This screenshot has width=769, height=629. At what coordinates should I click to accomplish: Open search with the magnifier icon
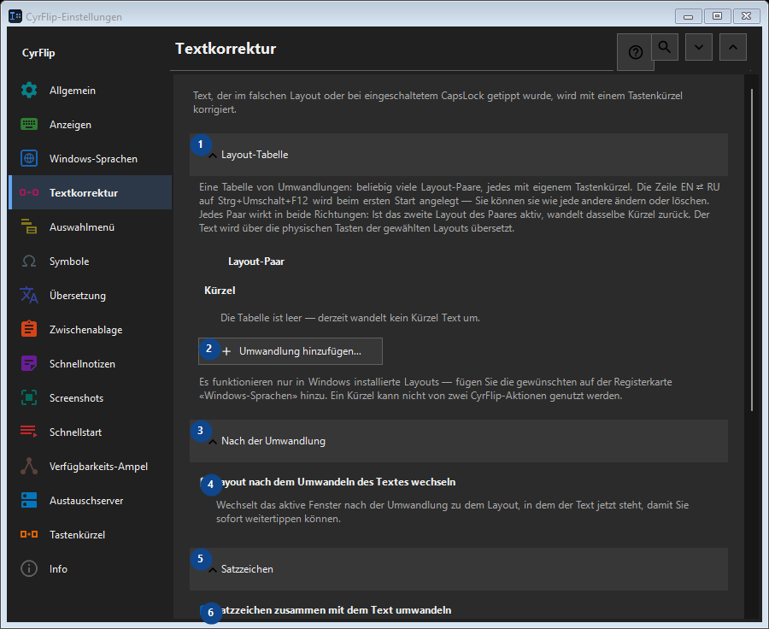tap(665, 47)
